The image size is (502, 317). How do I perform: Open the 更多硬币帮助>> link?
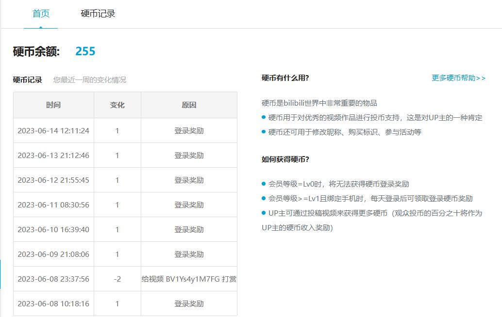(x=458, y=78)
